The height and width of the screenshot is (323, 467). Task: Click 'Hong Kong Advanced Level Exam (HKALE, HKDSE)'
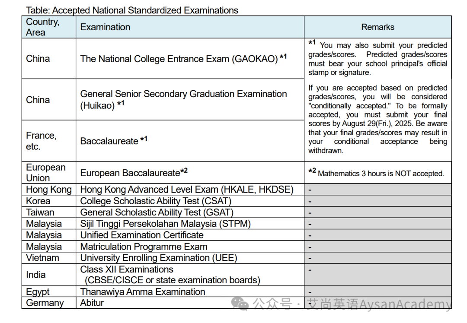[x=190, y=190]
